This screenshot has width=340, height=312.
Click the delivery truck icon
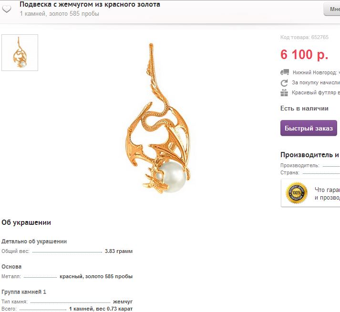(x=285, y=72)
